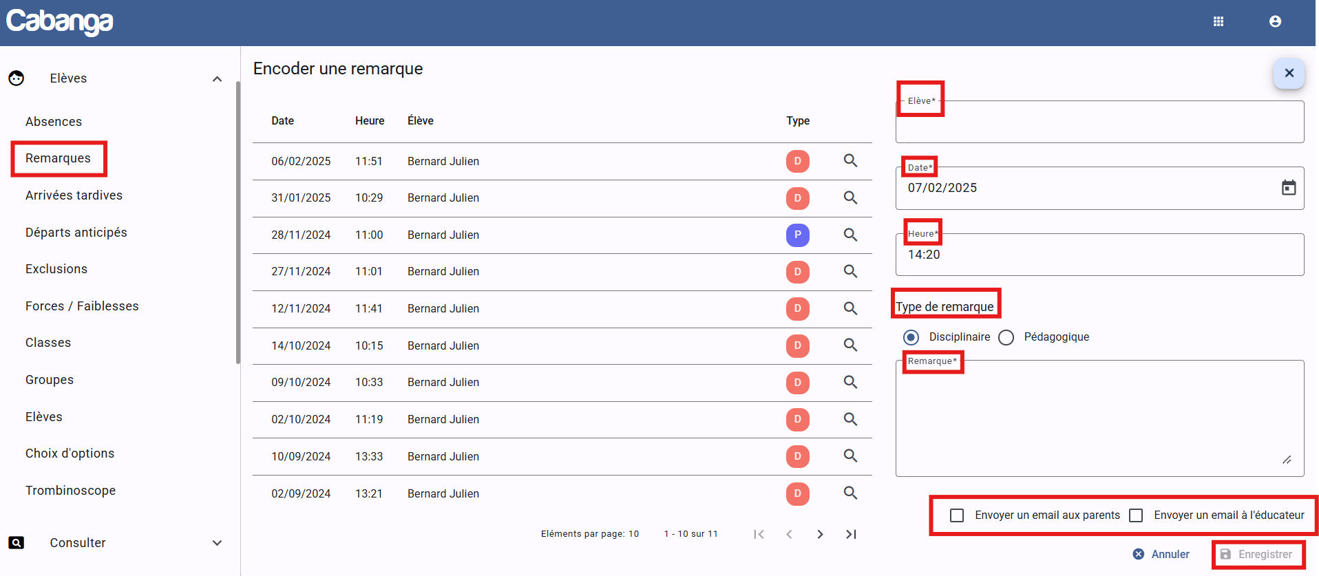1319x576 pixels.
Task: Click the Annuler button
Action: [1161, 554]
